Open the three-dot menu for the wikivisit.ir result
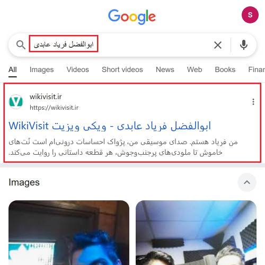The width and height of the screenshot is (265, 265). tap(253, 102)
